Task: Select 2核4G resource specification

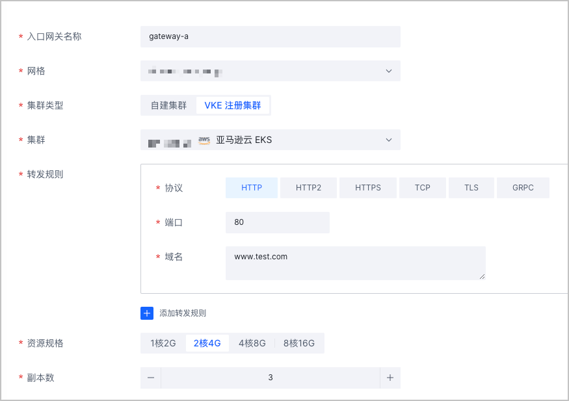Action: click(207, 343)
